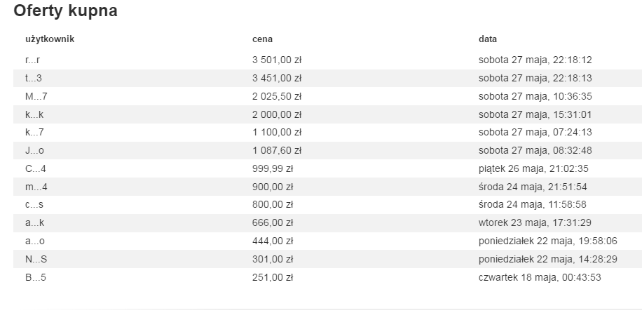Click the 'data' column header
Viewport: 642px width, 313px height.
click(488, 39)
